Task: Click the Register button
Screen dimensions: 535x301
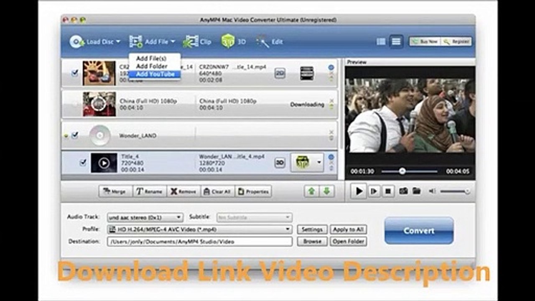Action: pos(456,42)
